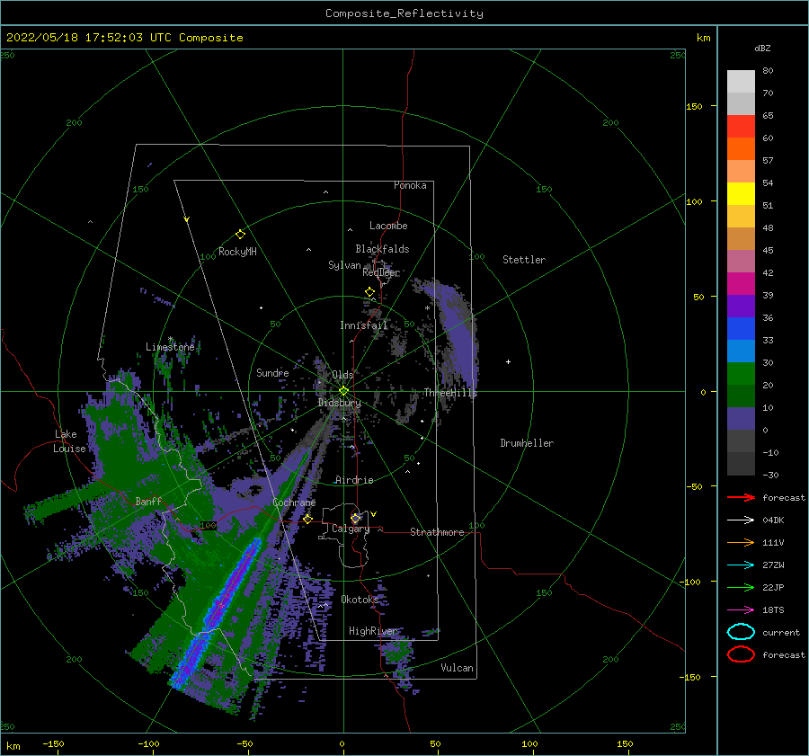Select the red 65 dBZ color swatch
809x756 pixels.
point(741,127)
